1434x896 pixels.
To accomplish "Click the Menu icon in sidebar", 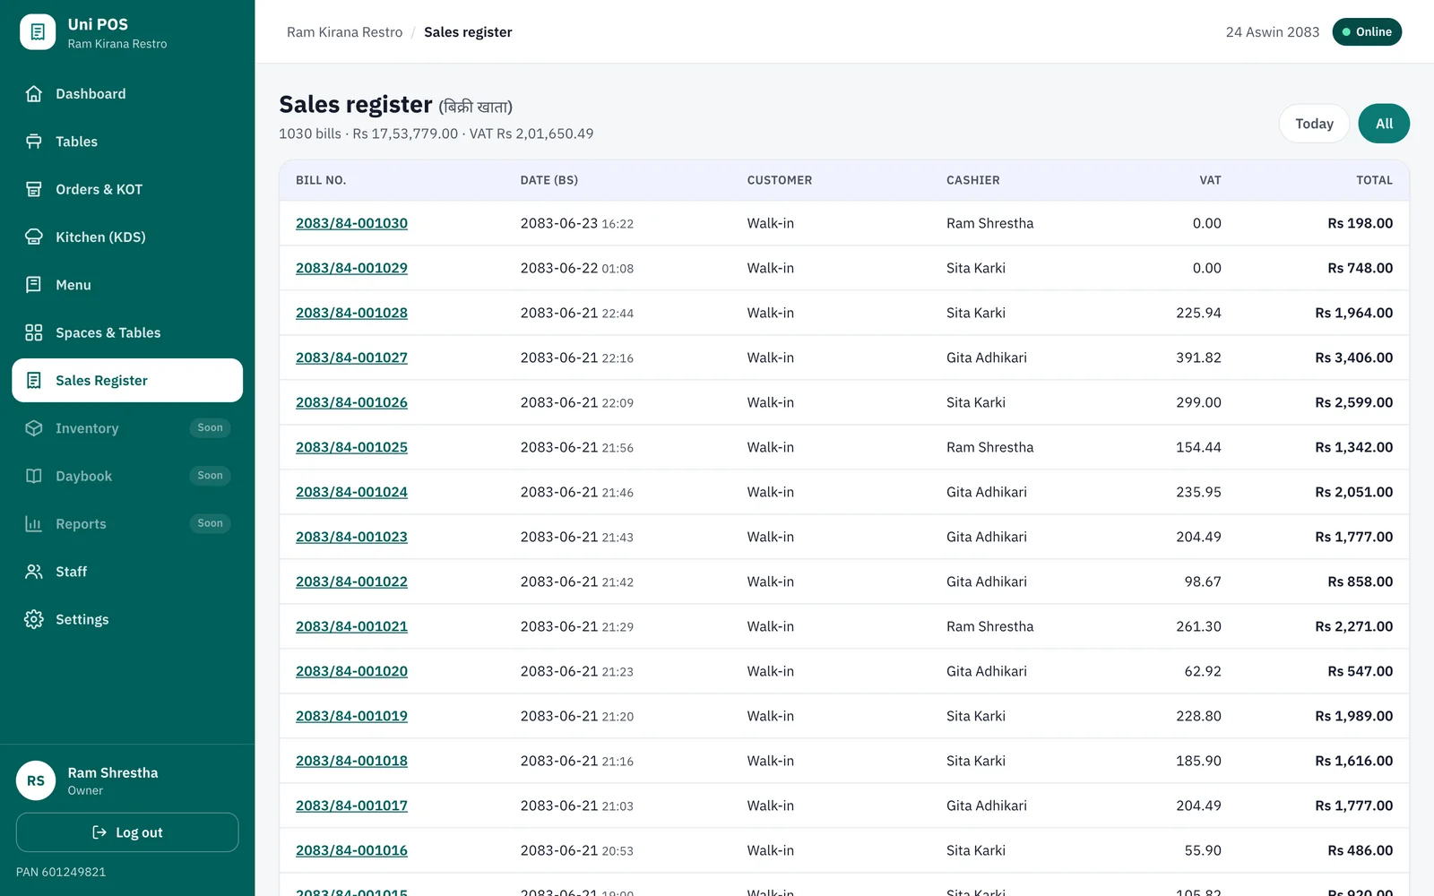I will (34, 285).
